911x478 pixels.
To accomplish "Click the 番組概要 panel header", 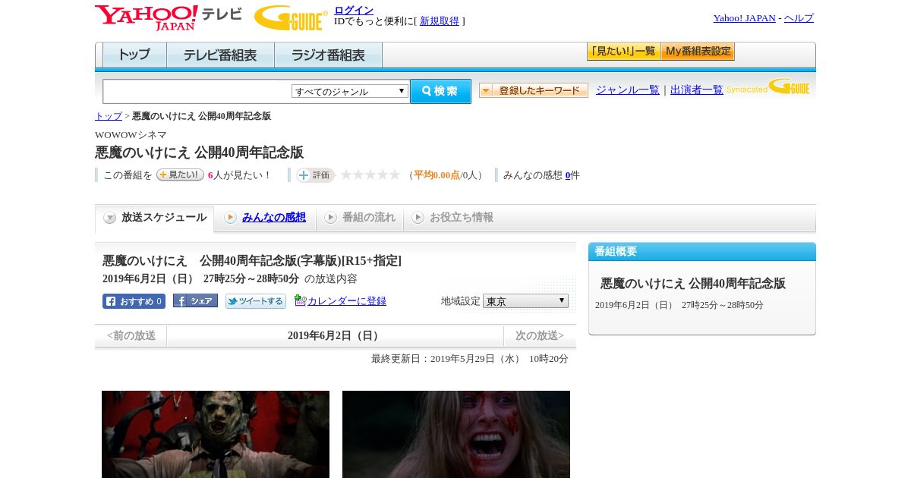I will tap(702, 252).
